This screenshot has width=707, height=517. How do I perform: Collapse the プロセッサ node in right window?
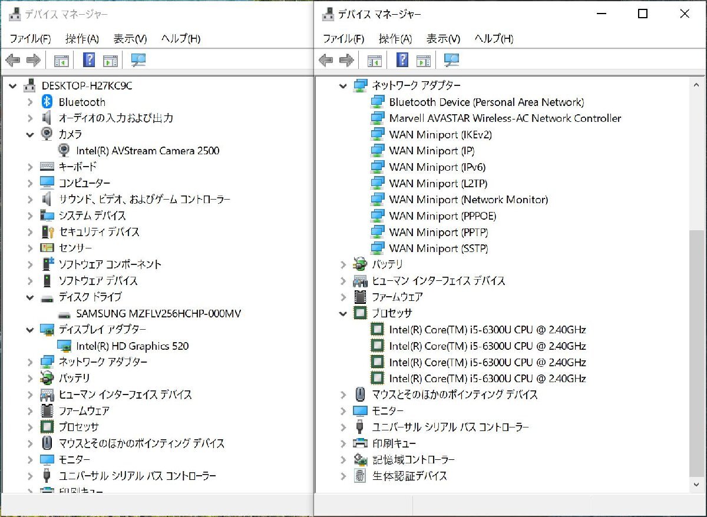click(x=343, y=313)
